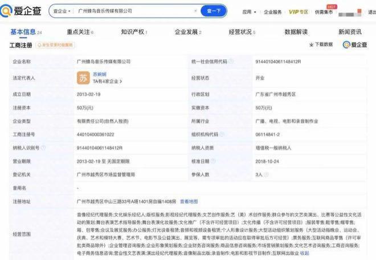The height and width of the screenshot is (260, 376).
Task: Select the establishment date 2013-02-19
Action: (x=88, y=94)
